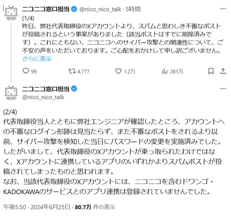The width and height of the screenshot is (231, 216).
Task: Bookmark the first post
Action: click(x=211, y=71)
